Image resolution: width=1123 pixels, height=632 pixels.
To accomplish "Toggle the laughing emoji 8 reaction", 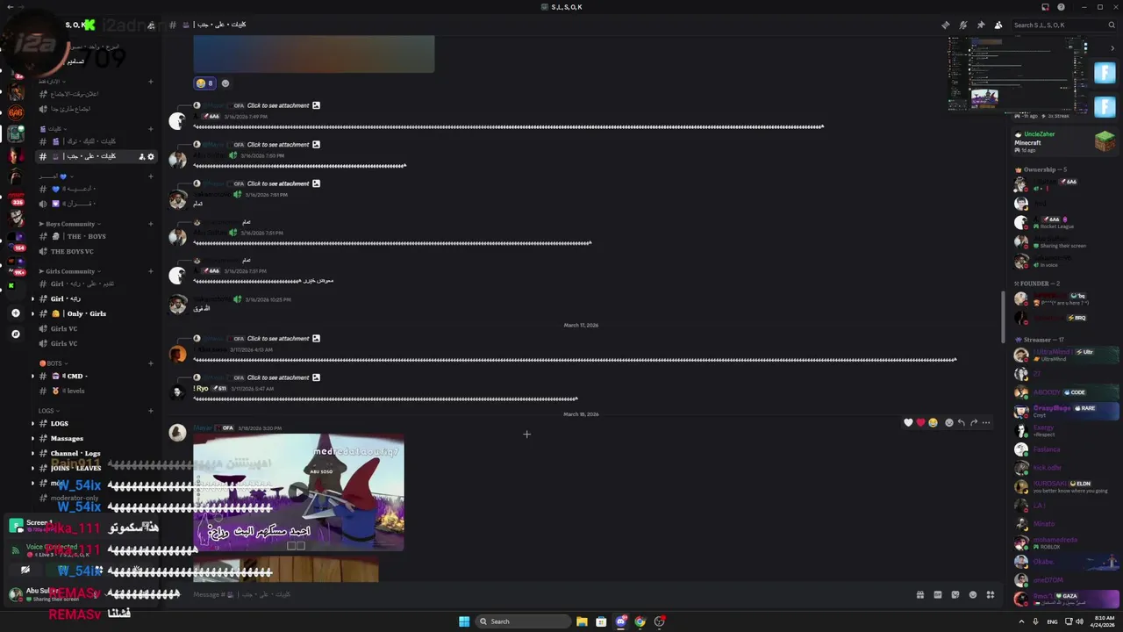I will point(204,83).
